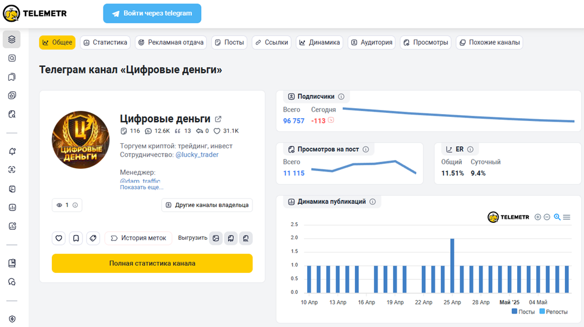584x327 pixels.
Task: Click info icon beside the eye counter
Action: click(75, 205)
